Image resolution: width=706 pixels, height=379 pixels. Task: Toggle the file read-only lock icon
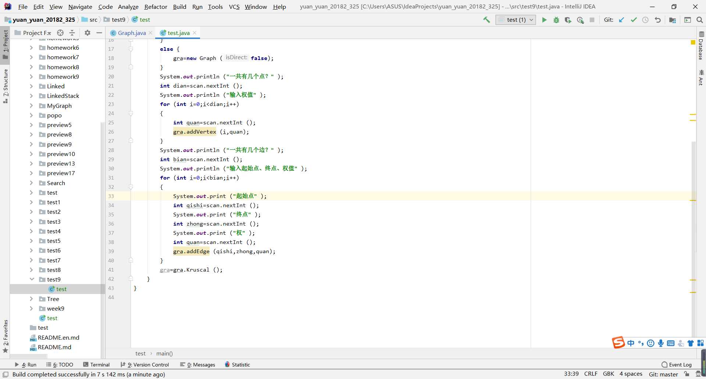pyautogui.click(x=687, y=374)
